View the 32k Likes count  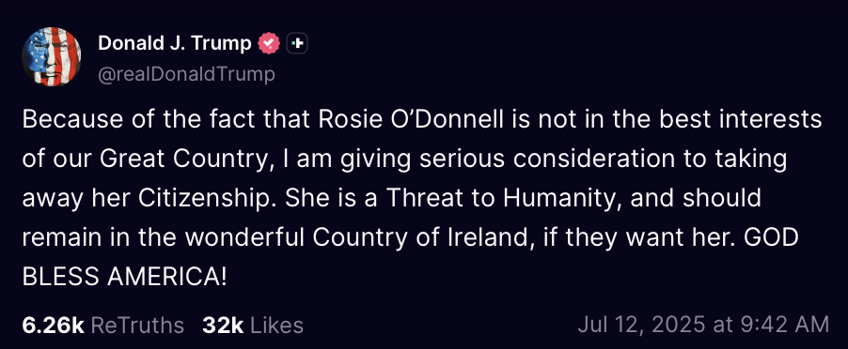pos(223,326)
